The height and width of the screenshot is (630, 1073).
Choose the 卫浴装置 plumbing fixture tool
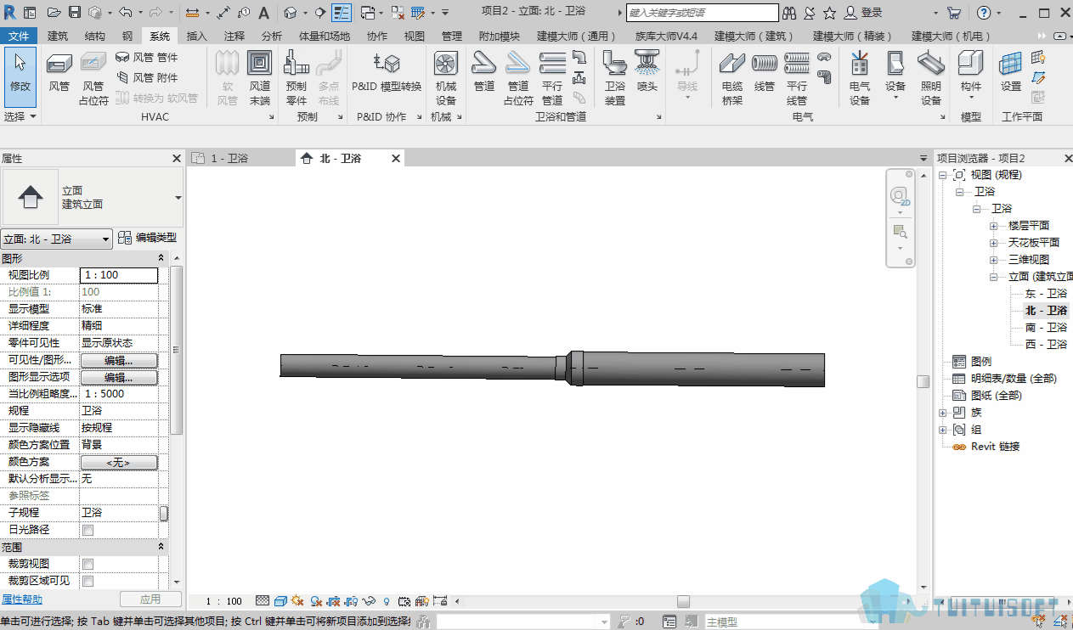(x=615, y=76)
